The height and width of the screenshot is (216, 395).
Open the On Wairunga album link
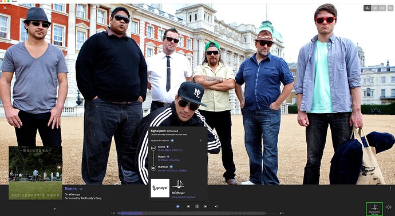(x=72, y=194)
